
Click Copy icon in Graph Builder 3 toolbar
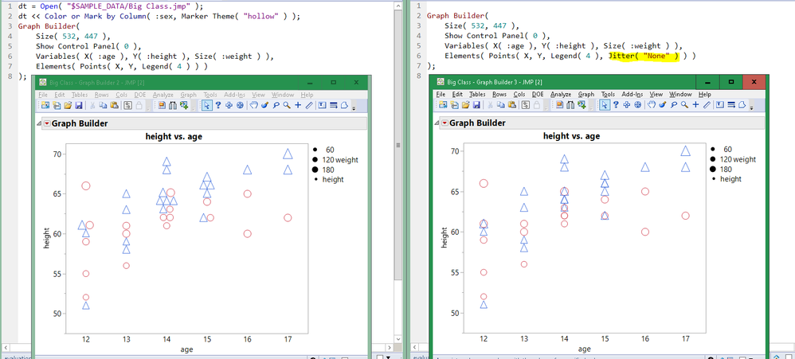[501, 105]
